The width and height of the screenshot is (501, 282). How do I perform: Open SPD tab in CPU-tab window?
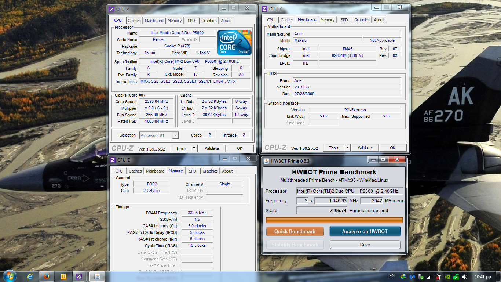click(191, 21)
